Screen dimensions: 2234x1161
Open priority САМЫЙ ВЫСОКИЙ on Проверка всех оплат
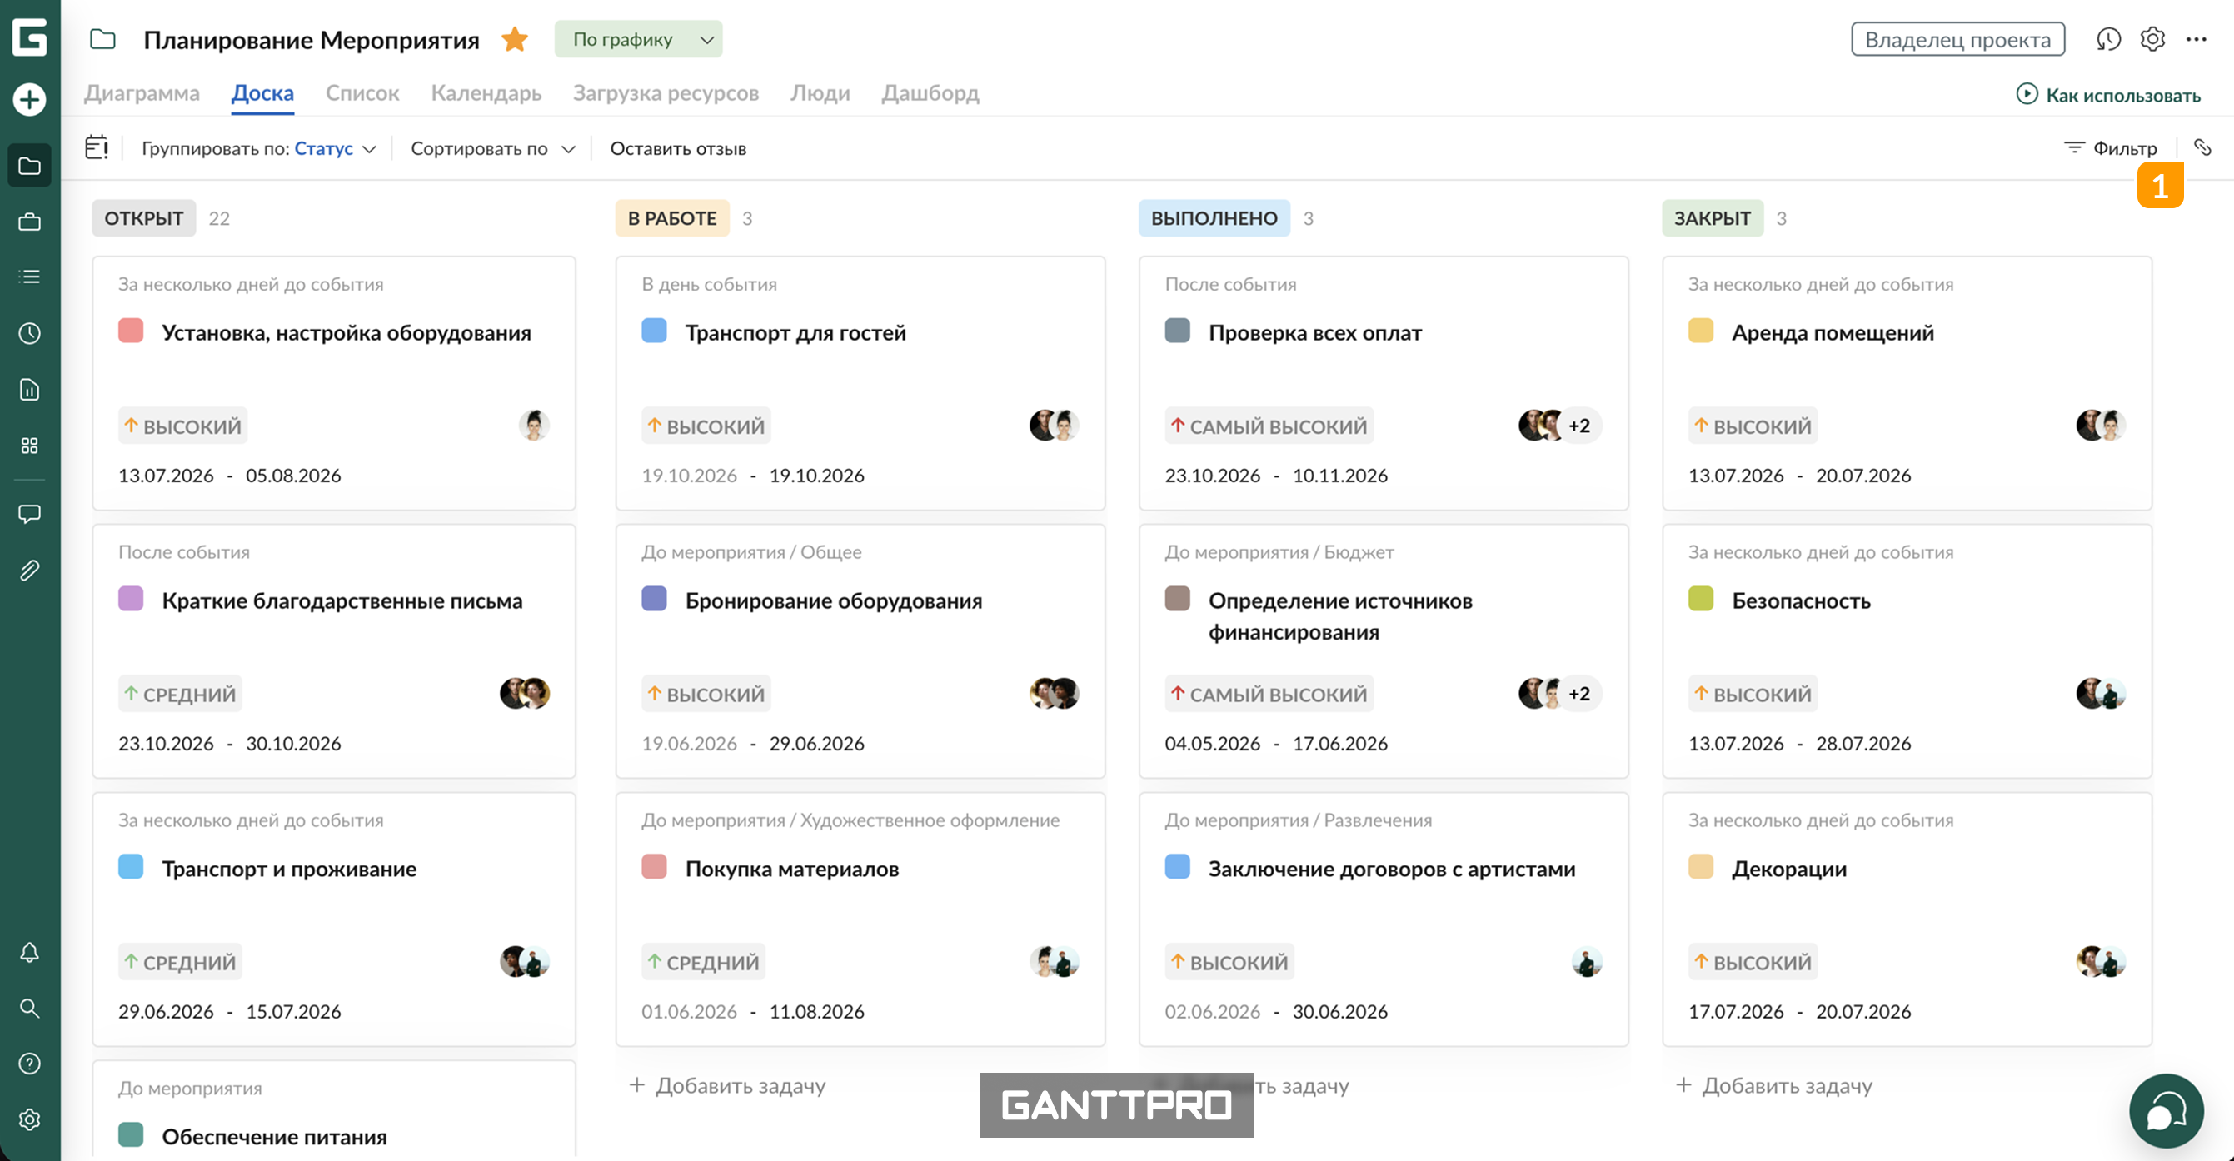pos(1269,426)
